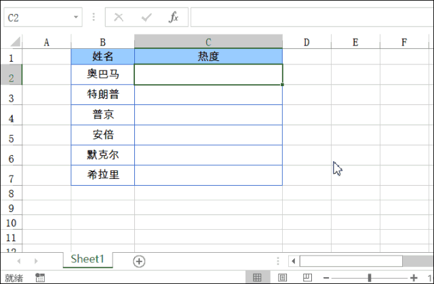Select column C header
434x284 pixels.
coord(208,42)
